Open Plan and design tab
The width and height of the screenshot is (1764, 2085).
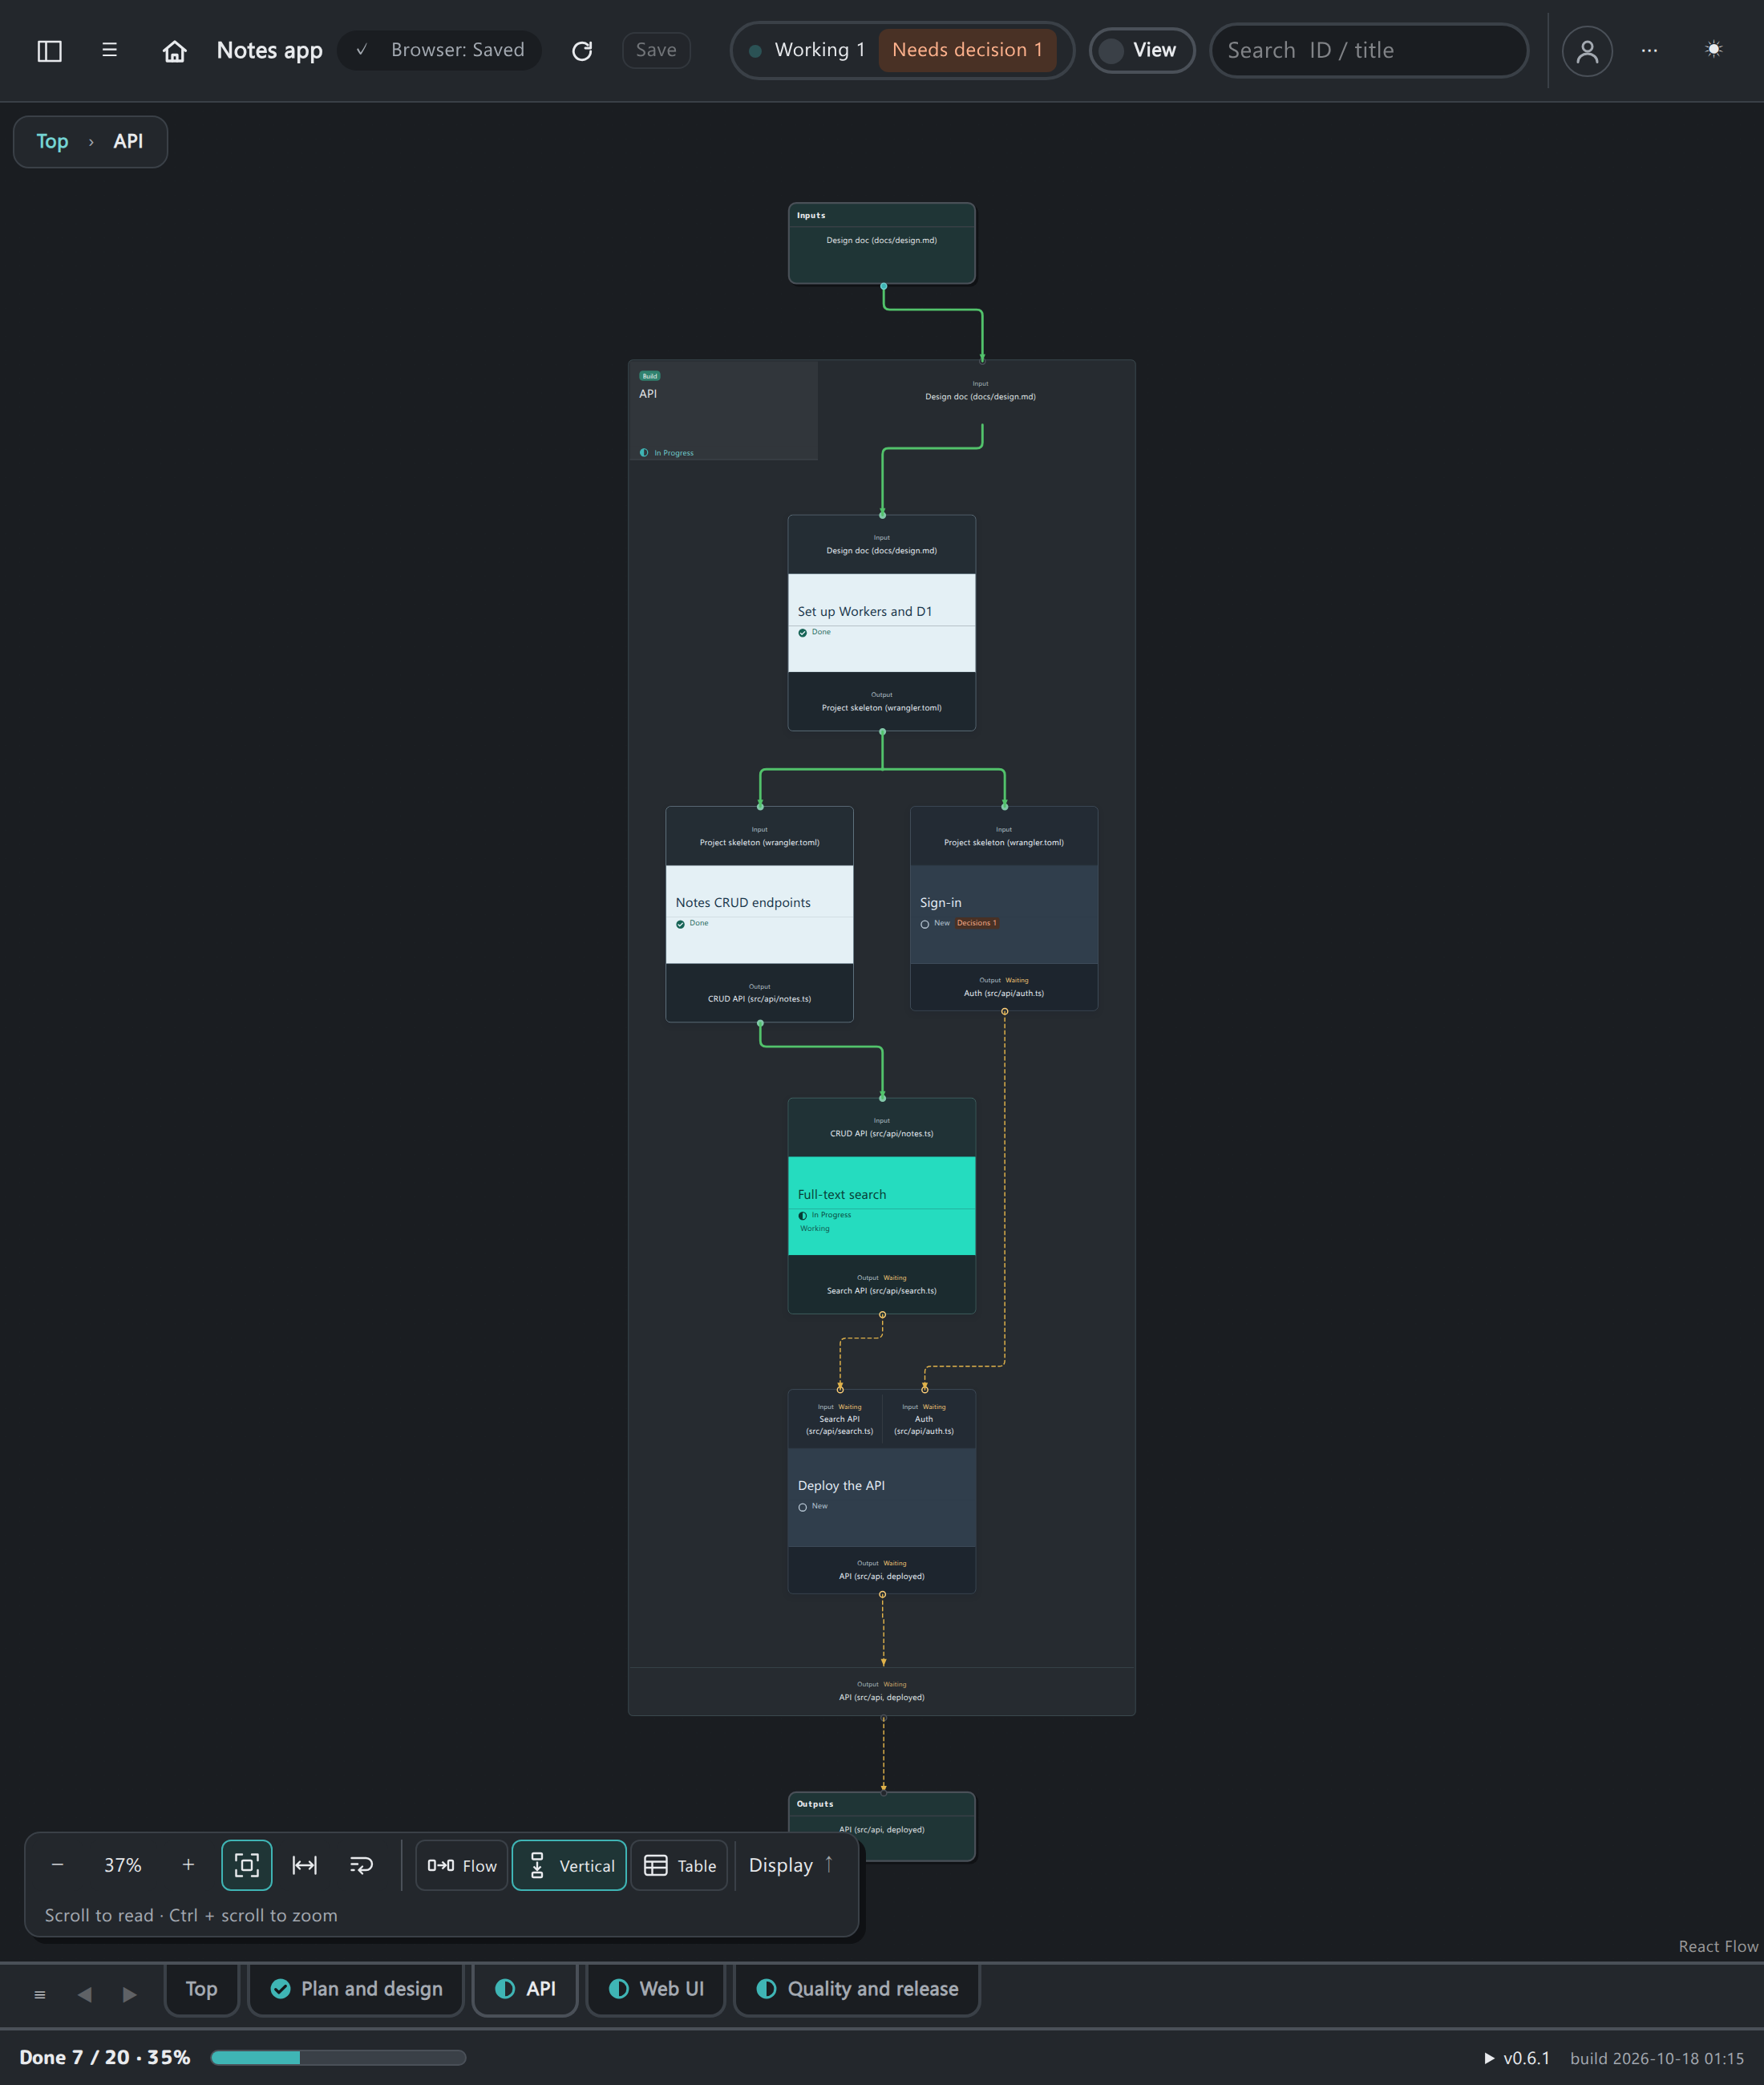point(356,1989)
